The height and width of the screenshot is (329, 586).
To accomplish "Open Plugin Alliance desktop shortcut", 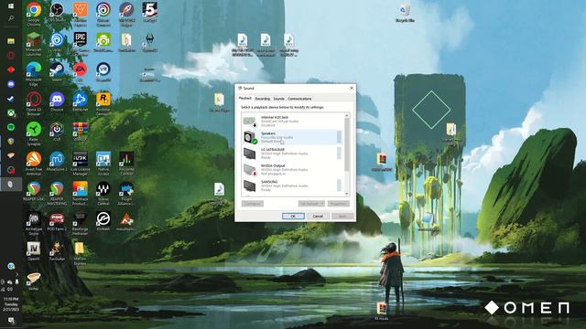I will coord(126,193).
